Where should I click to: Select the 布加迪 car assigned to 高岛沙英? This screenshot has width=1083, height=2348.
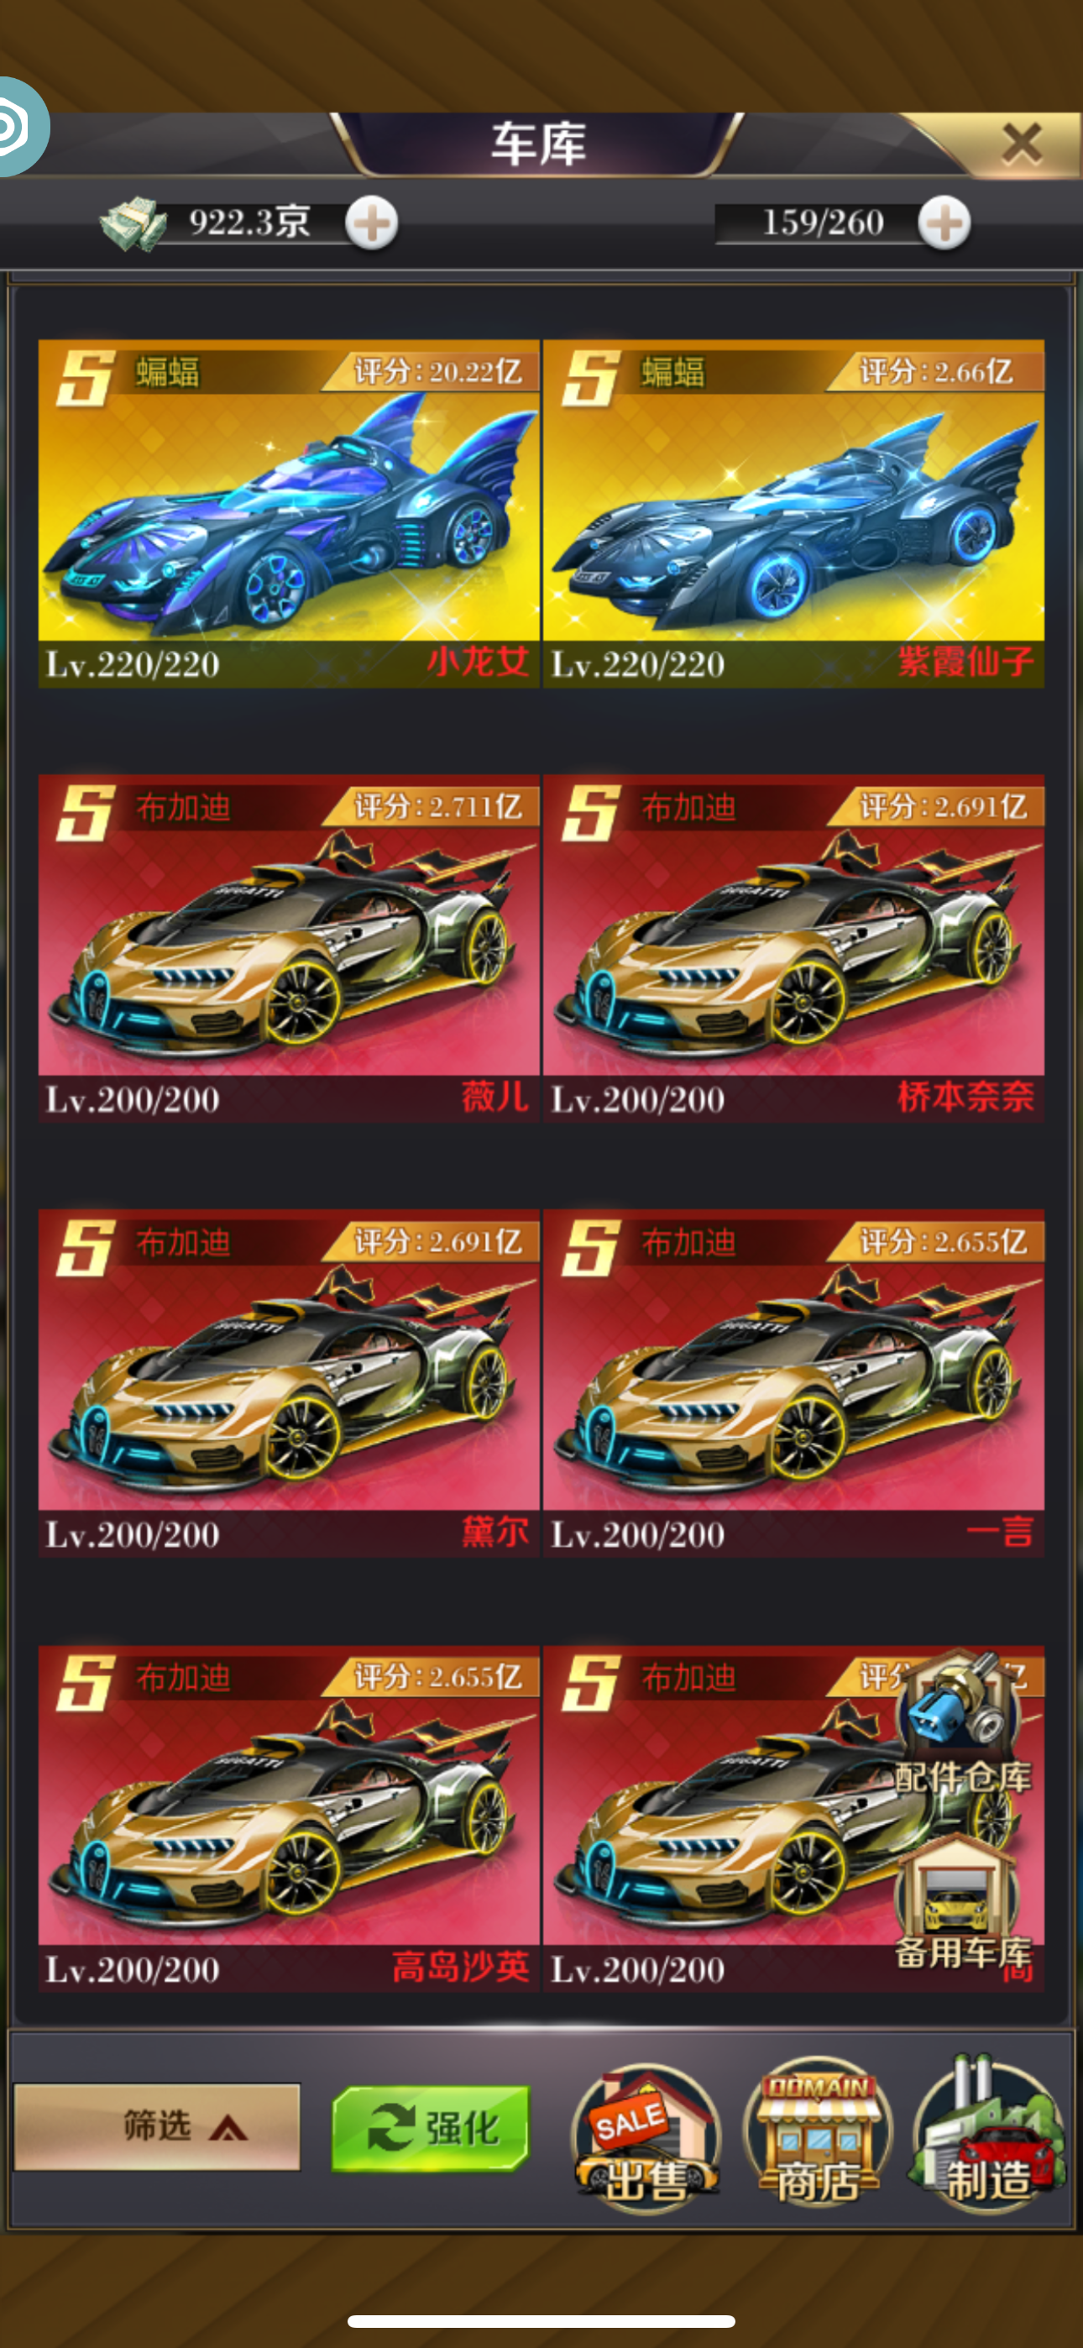point(288,1819)
